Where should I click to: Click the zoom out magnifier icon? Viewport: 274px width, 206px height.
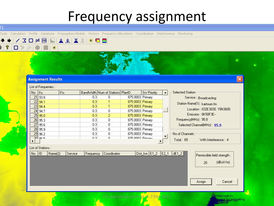[x=29, y=47]
